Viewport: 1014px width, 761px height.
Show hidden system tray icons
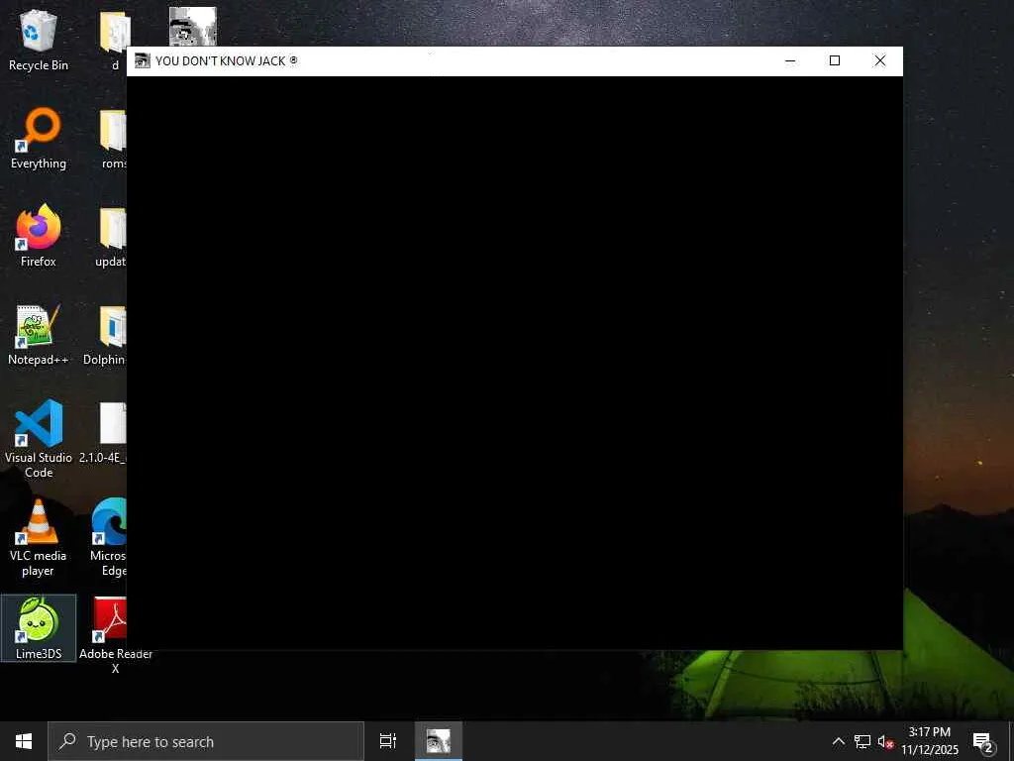838,741
